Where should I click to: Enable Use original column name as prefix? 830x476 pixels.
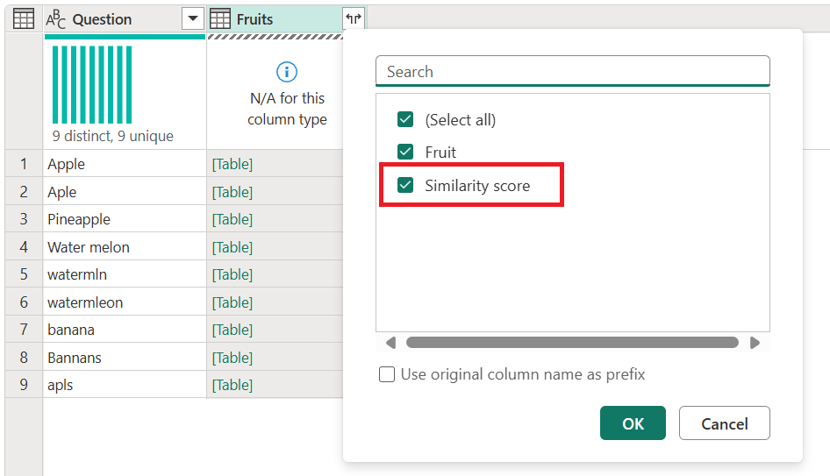[387, 374]
